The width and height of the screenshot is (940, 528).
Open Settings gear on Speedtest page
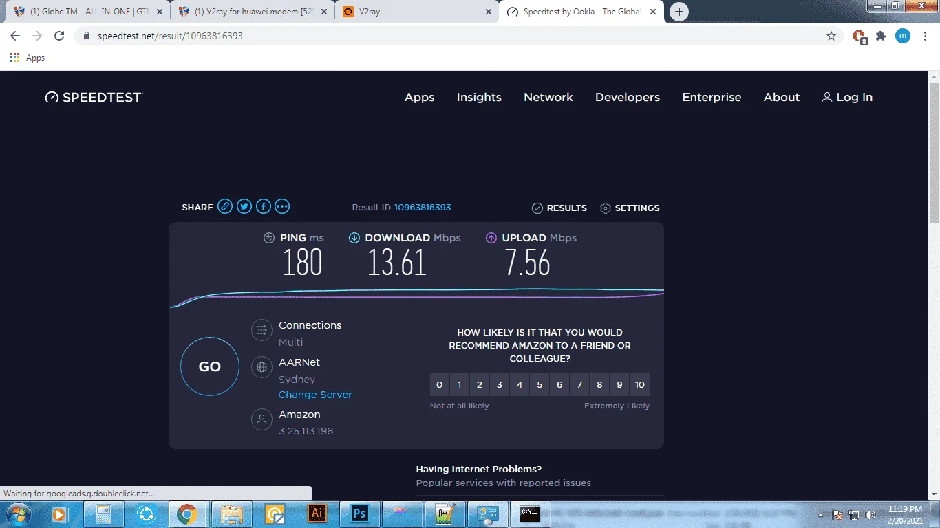606,208
